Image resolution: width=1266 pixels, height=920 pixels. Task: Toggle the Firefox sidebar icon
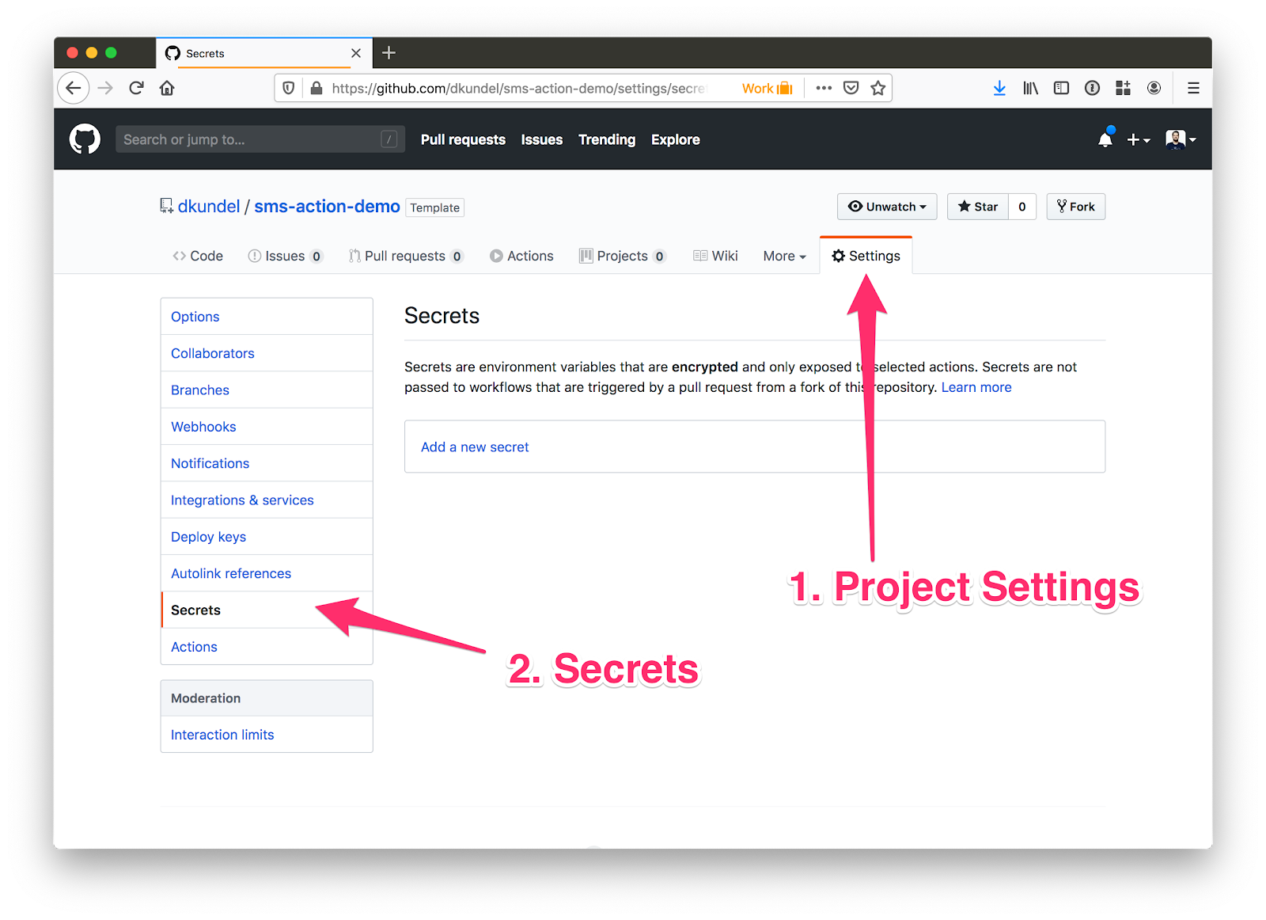point(1061,88)
